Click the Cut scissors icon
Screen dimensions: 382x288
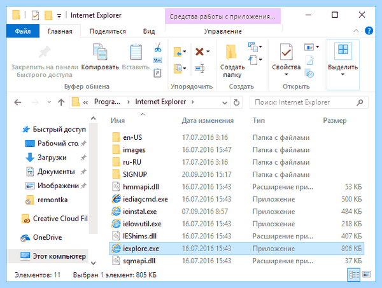[158, 47]
